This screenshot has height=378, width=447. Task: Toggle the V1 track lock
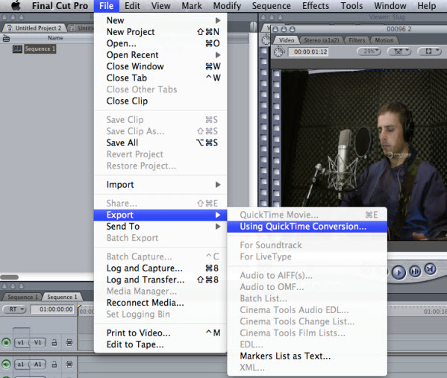(x=54, y=342)
